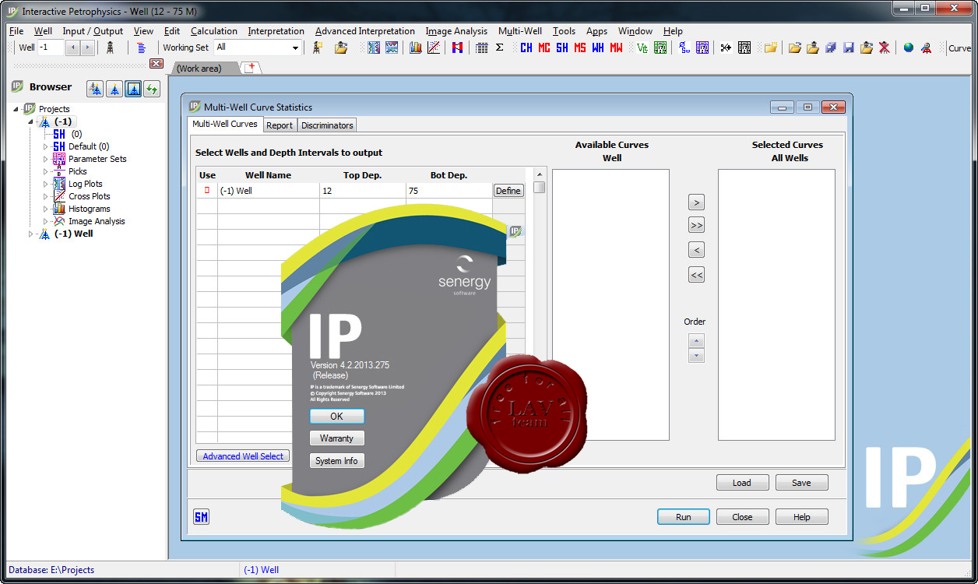
Task: Click the Run button
Action: pos(684,517)
